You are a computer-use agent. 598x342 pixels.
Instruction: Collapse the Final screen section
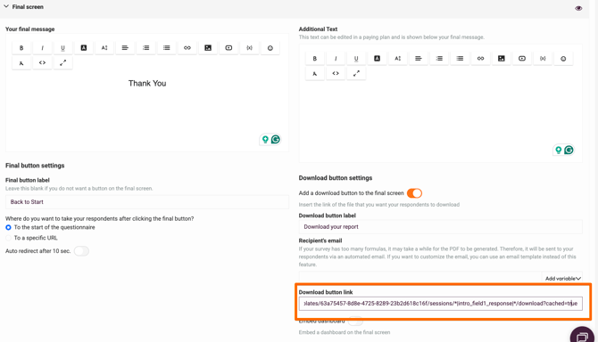tap(6, 6)
